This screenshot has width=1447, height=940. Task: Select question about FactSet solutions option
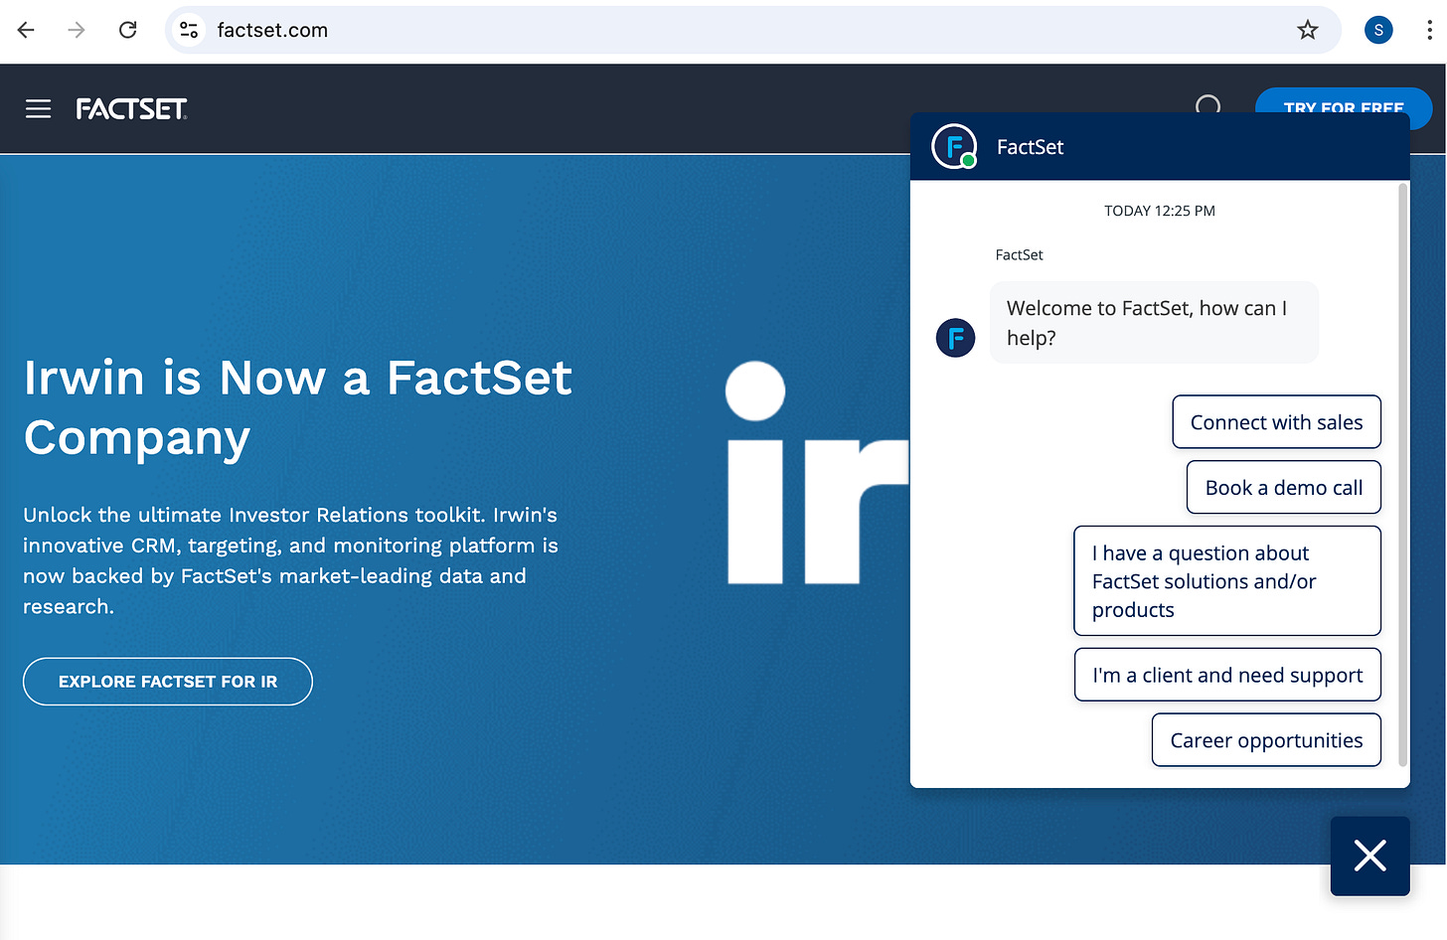[x=1227, y=581]
